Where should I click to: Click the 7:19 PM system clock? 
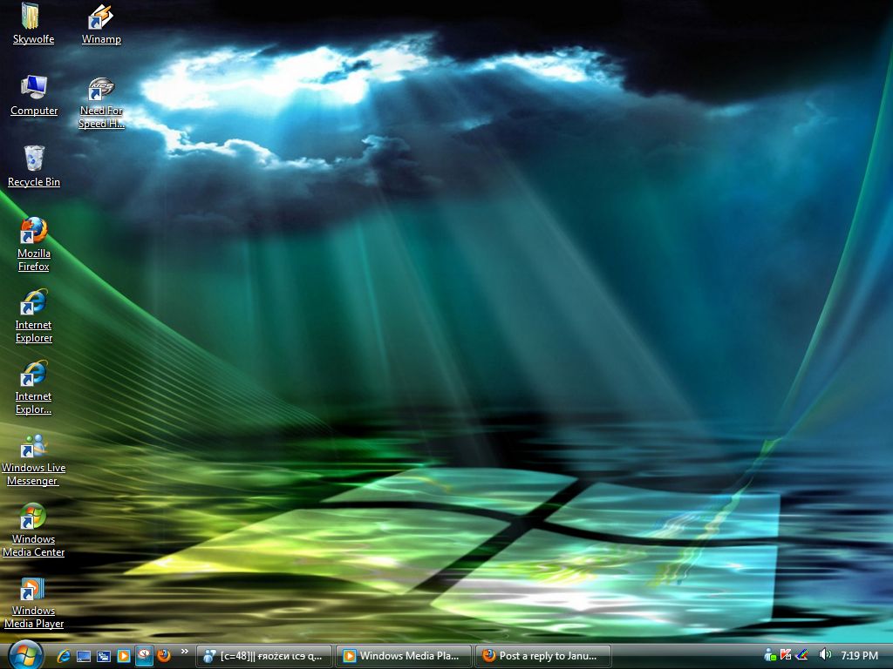pyautogui.click(x=859, y=656)
